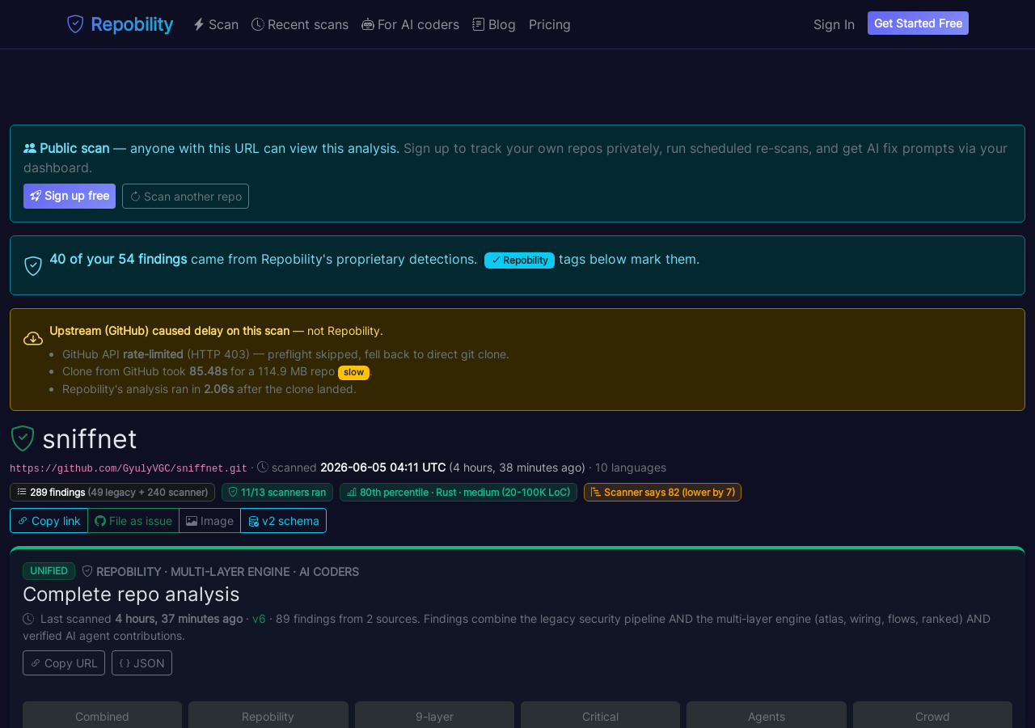The image size is (1035, 728).
Task: Click the Image button
Action: point(210,521)
